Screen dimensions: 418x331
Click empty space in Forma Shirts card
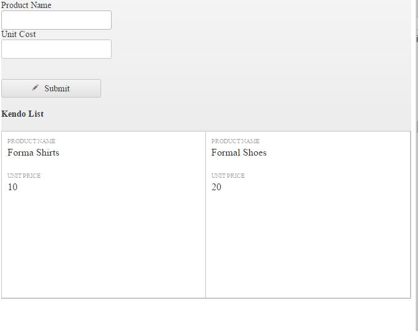(104, 247)
